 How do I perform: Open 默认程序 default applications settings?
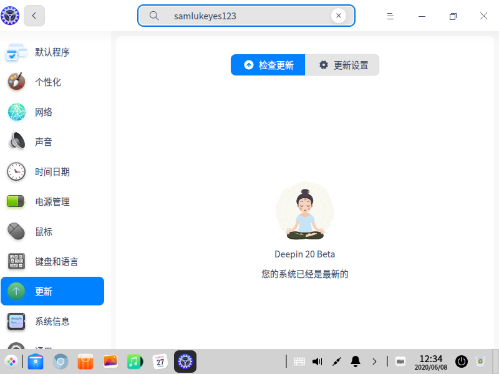[x=52, y=52]
